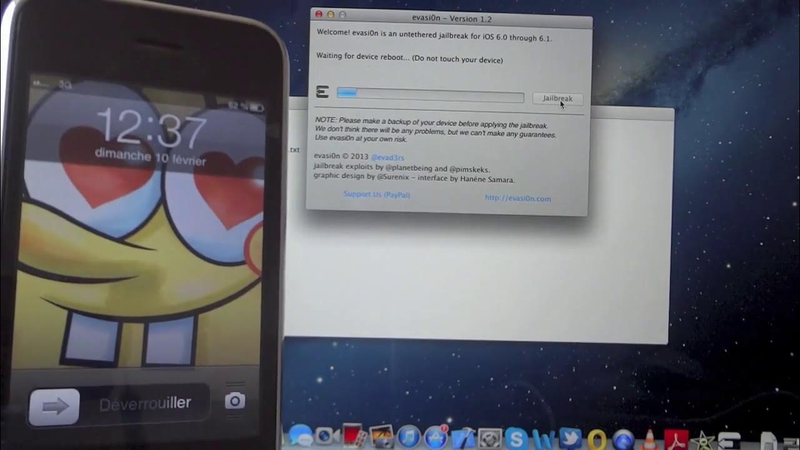Open the @evad3rs Twitter link
Viewport: 800px width, 450px height.
click(387, 157)
